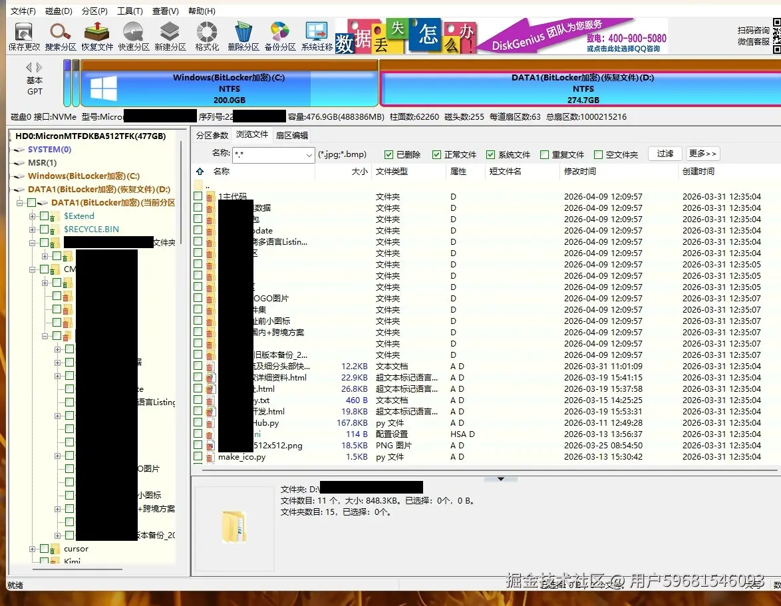The height and width of the screenshot is (606, 781).
Task: Open the 帮助(H) menu
Action: click(x=202, y=11)
